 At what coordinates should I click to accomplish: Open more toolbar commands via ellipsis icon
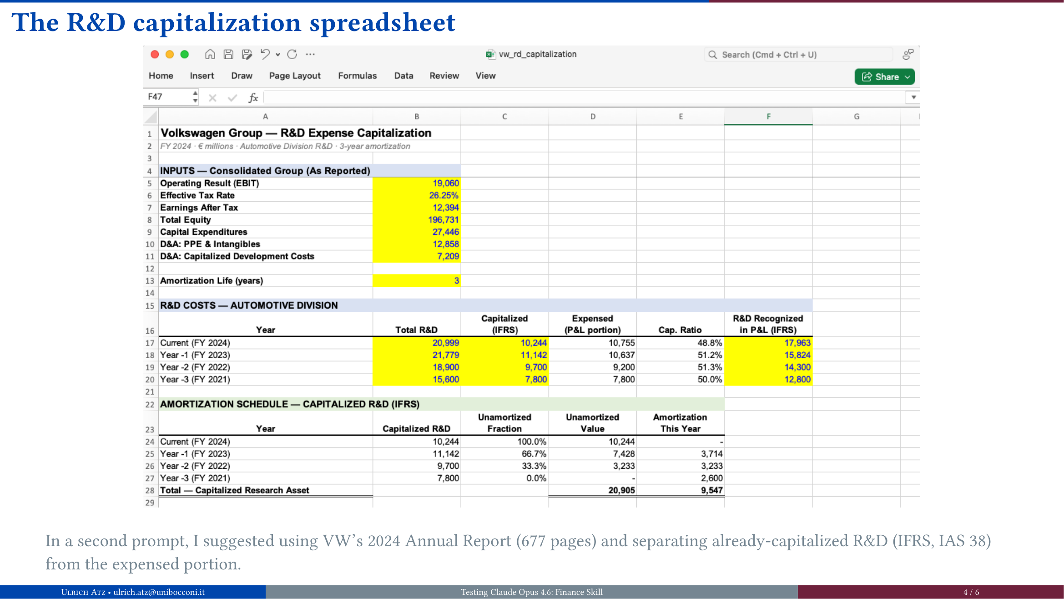310,54
